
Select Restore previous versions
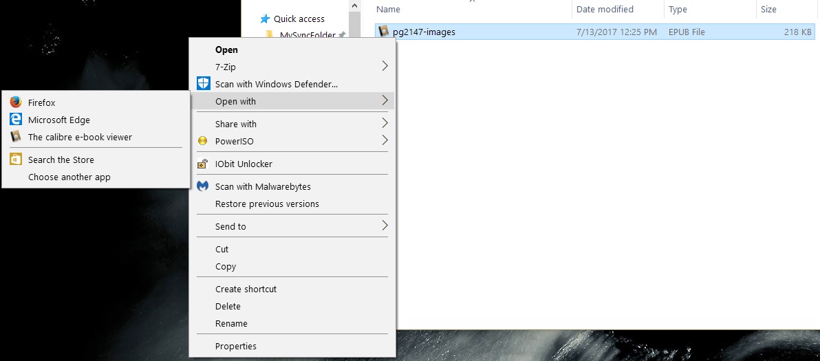point(267,204)
